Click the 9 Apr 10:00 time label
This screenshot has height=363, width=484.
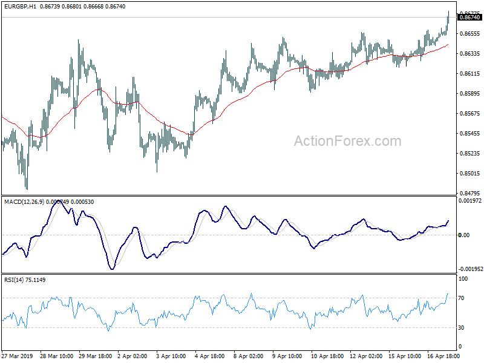tap(287, 356)
